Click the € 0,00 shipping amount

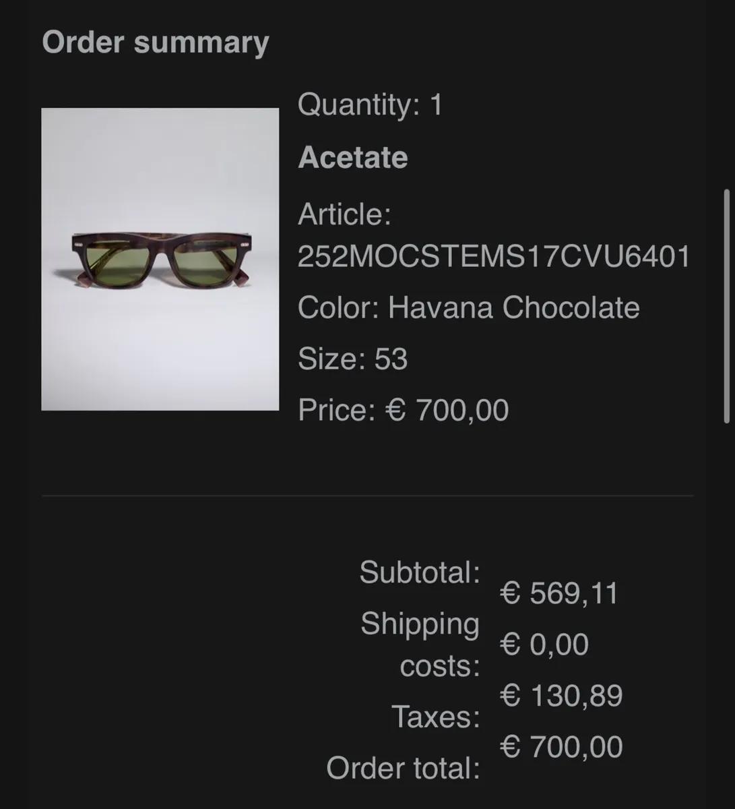544,645
